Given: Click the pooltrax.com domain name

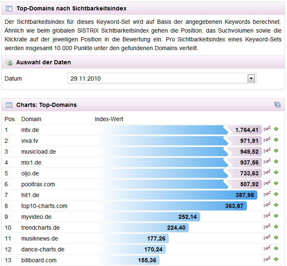Looking at the screenshot, I should point(38,184).
